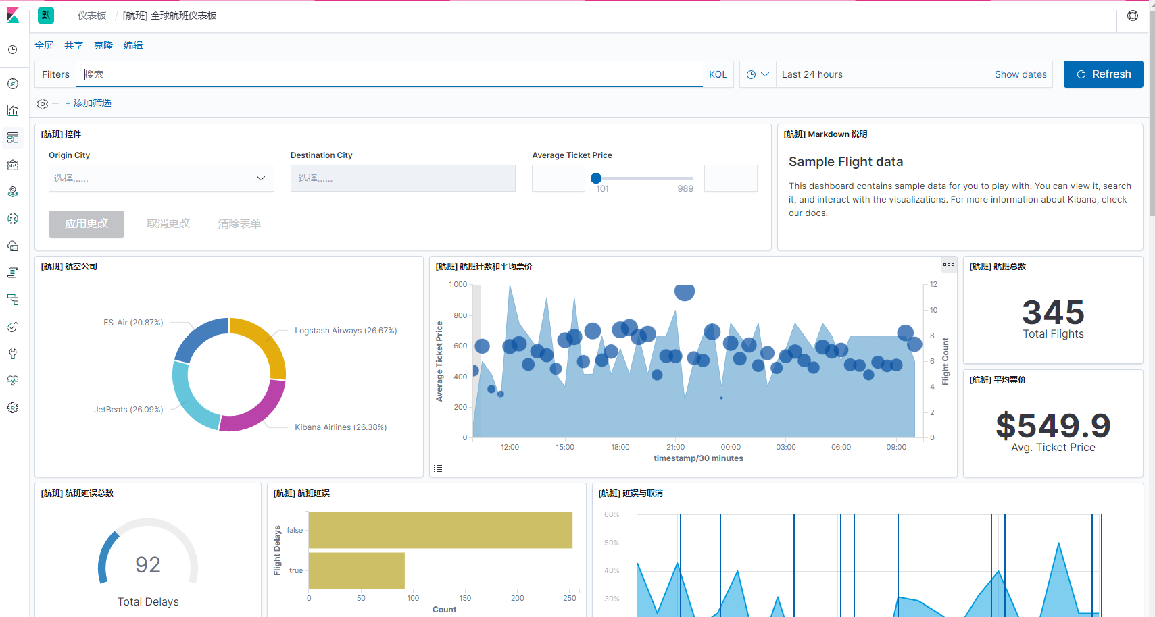1155x617 pixels.
Task: Click 全屏 in the dashboard menu
Action: coord(44,45)
